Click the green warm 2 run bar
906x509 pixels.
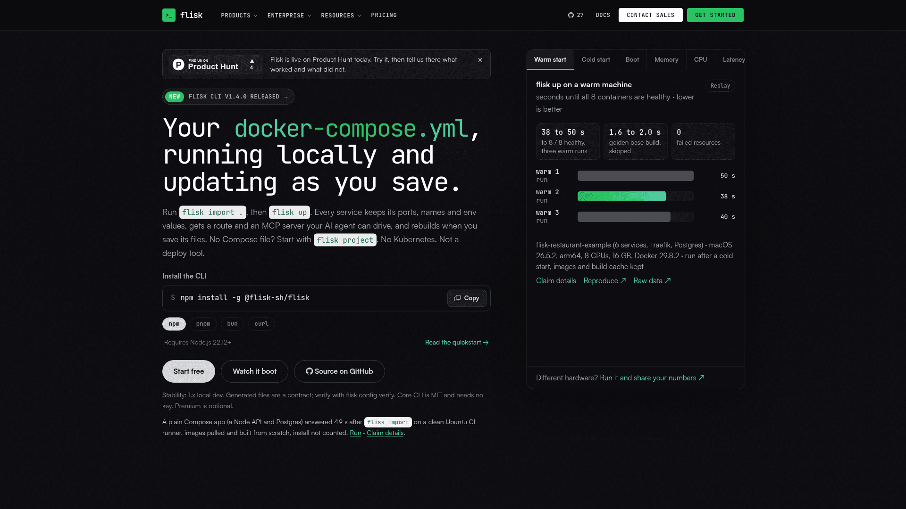click(x=621, y=197)
